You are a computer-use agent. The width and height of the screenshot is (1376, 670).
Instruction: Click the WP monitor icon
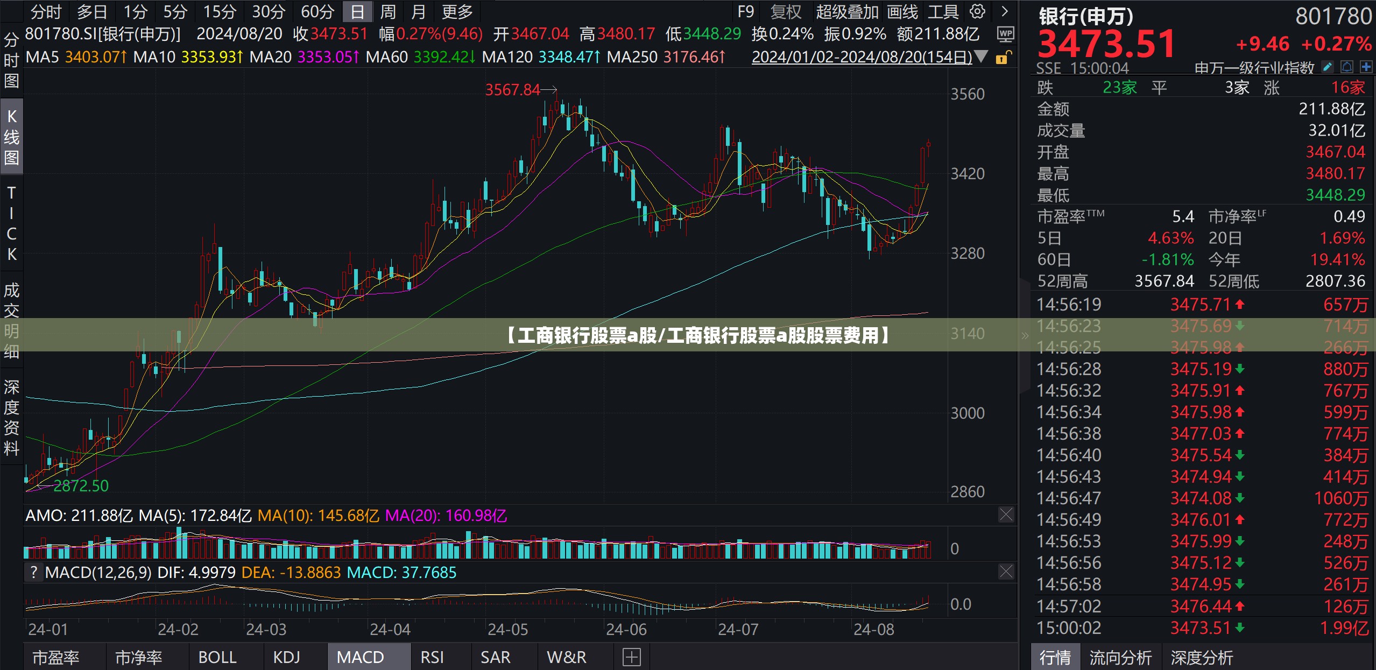click(1005, 35)
